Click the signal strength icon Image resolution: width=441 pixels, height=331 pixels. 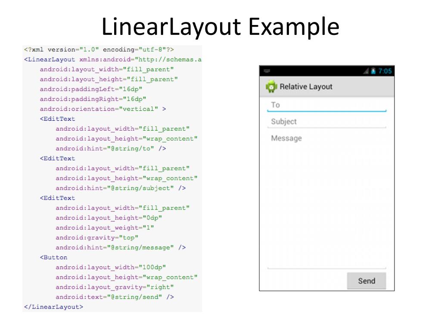click(366, 71)
